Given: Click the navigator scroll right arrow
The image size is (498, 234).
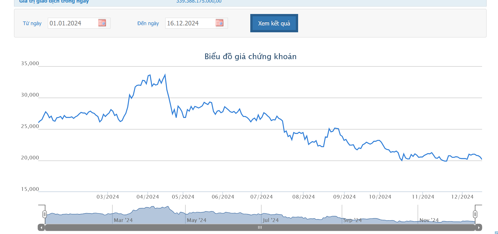Looking at the screenshot, I should click(x=479, y=227).
